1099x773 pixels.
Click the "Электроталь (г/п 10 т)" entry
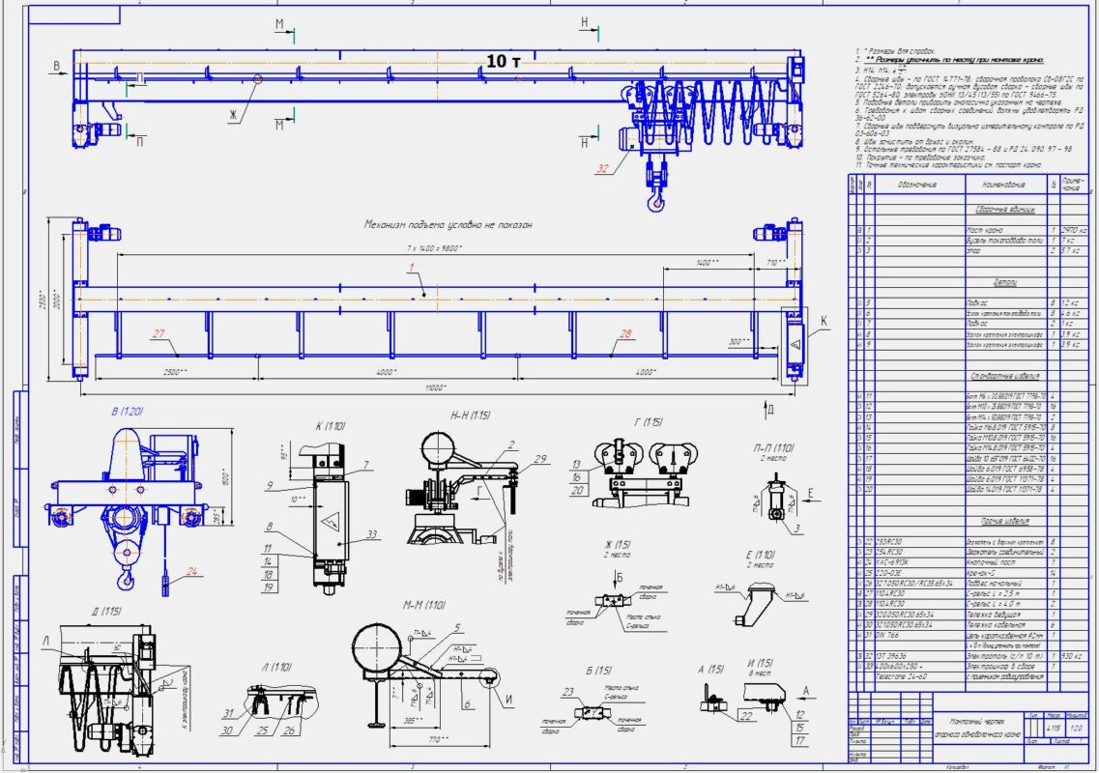[x=1004, y=656]
